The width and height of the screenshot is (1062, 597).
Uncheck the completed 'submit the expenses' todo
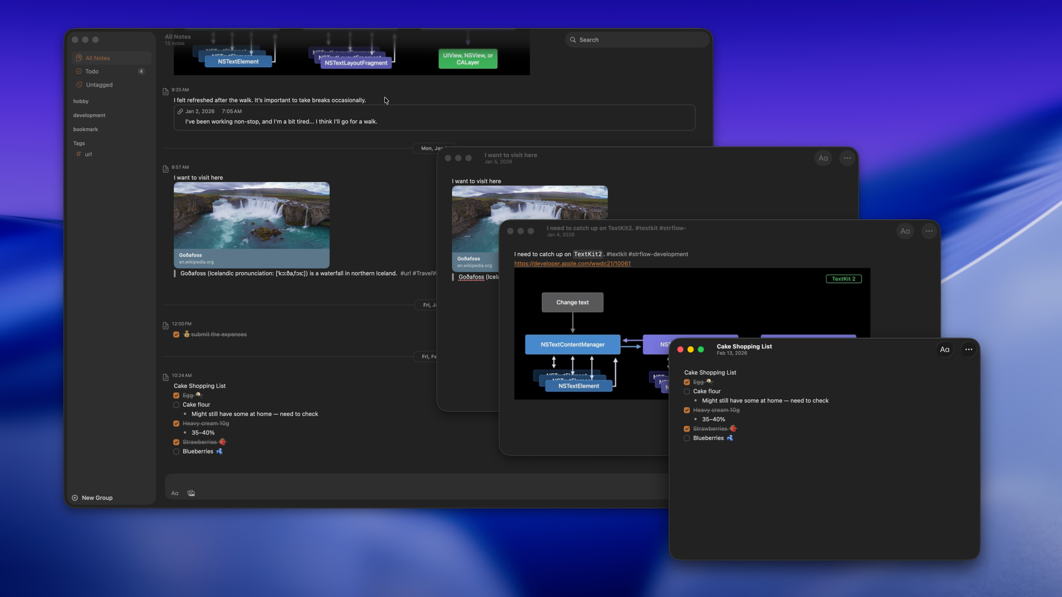pos(176,334)
